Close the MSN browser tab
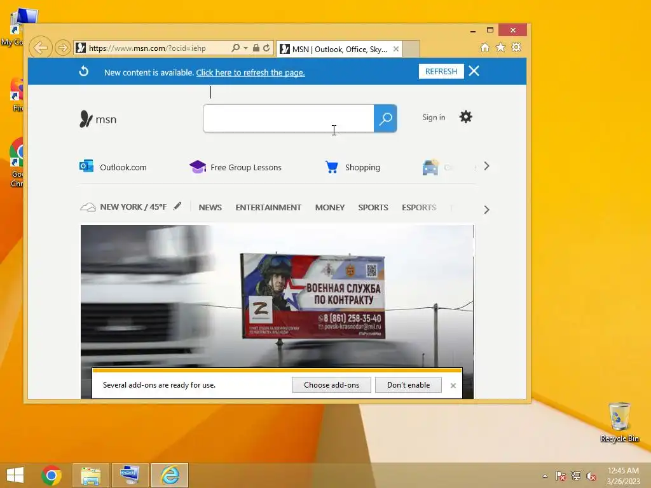The width and height of the screenshot is (651, 488). [x=396, y=49]
